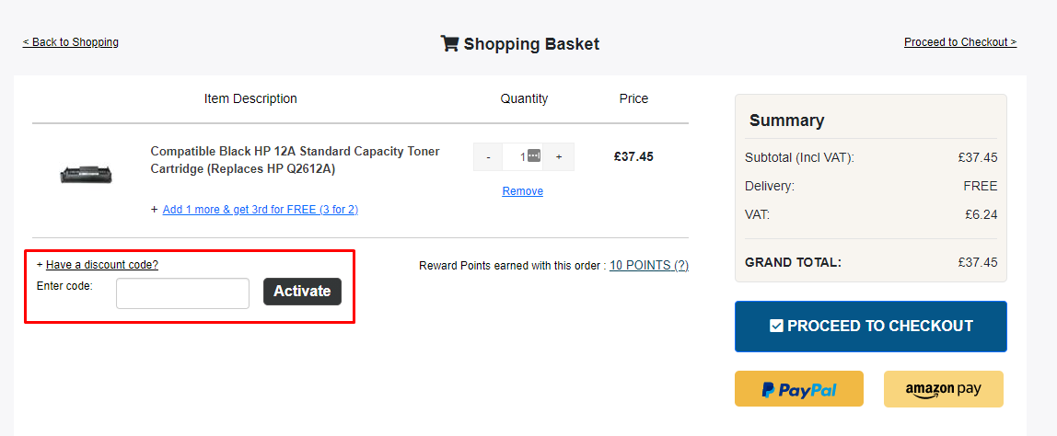Decrease quantity with the minus button
This screenshot has width=1057, height=436.
488,157
